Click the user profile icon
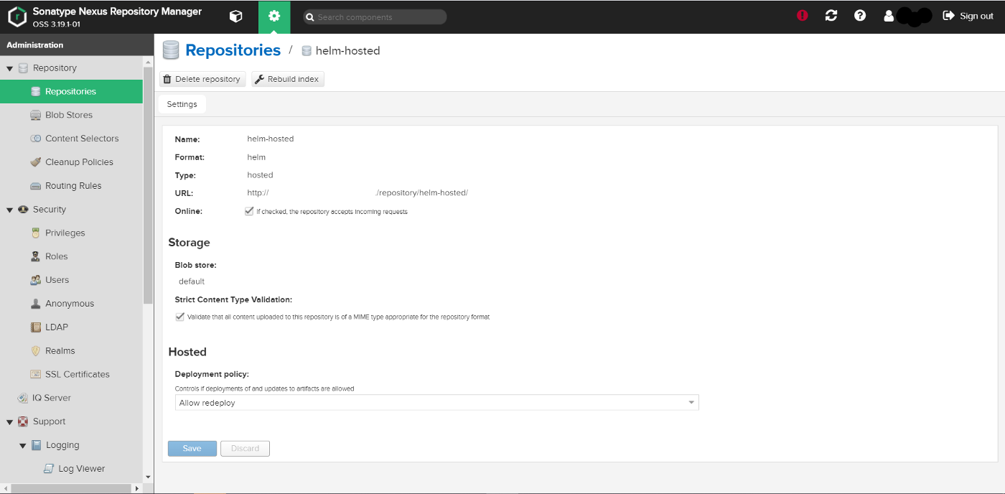The height and width of the screenshot is (494, 1005). pyautogui.click(x=888, y=15)
